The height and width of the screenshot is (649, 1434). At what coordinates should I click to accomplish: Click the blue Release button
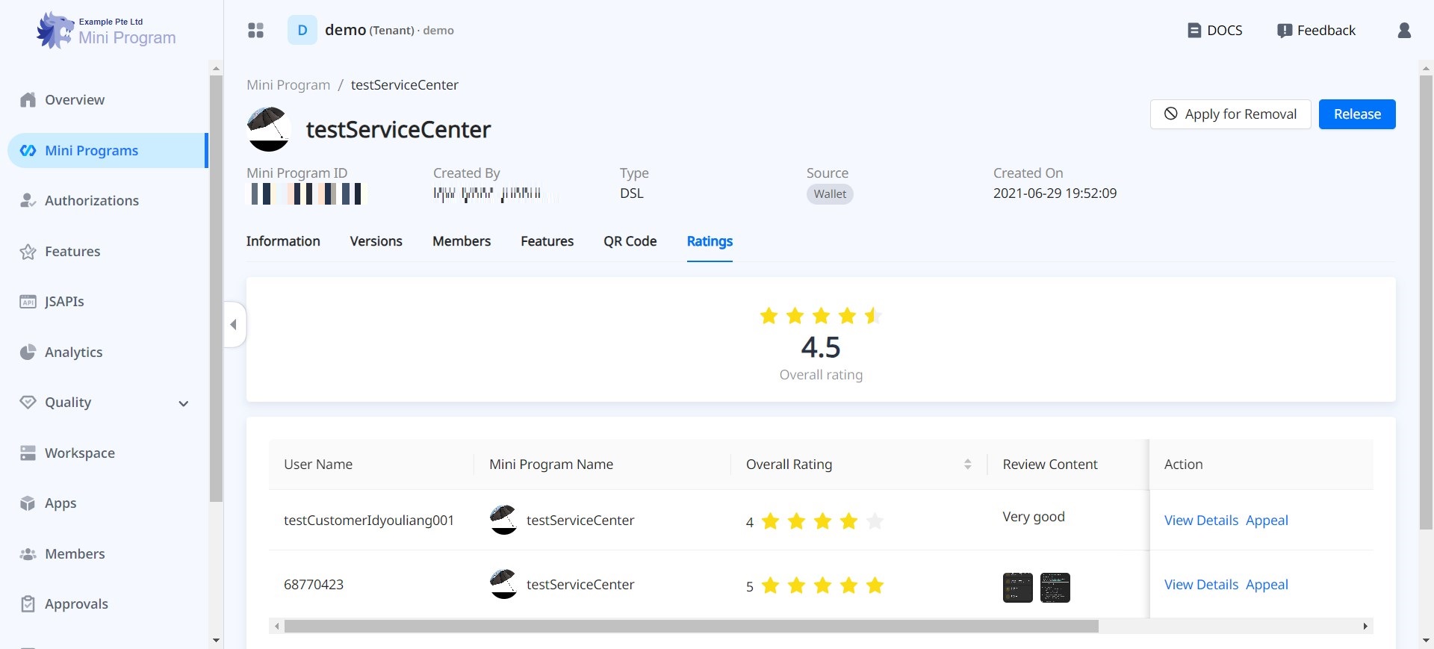click(1356, 114)
